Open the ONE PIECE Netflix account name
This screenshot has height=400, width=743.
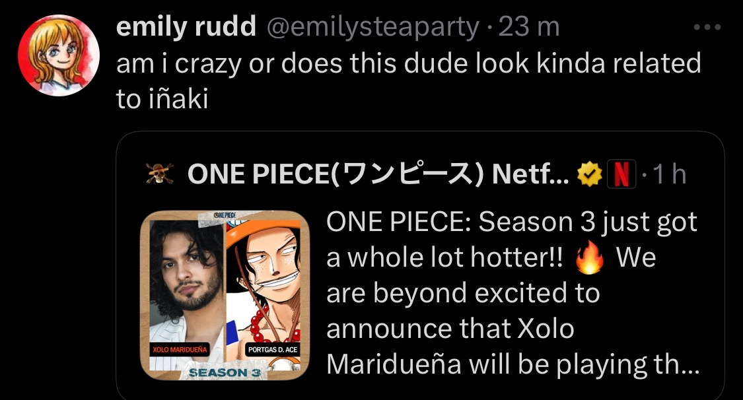(378, 174)
